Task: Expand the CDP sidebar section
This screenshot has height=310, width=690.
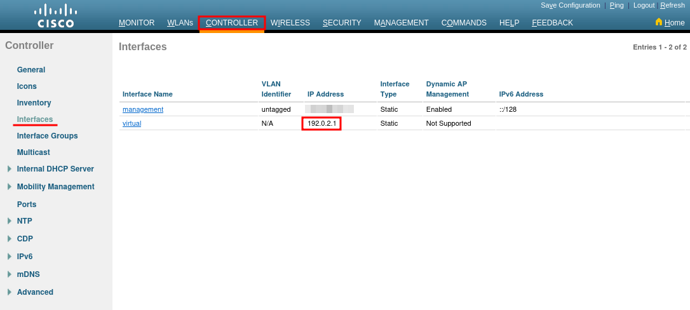Action: (x=9, y=239)
